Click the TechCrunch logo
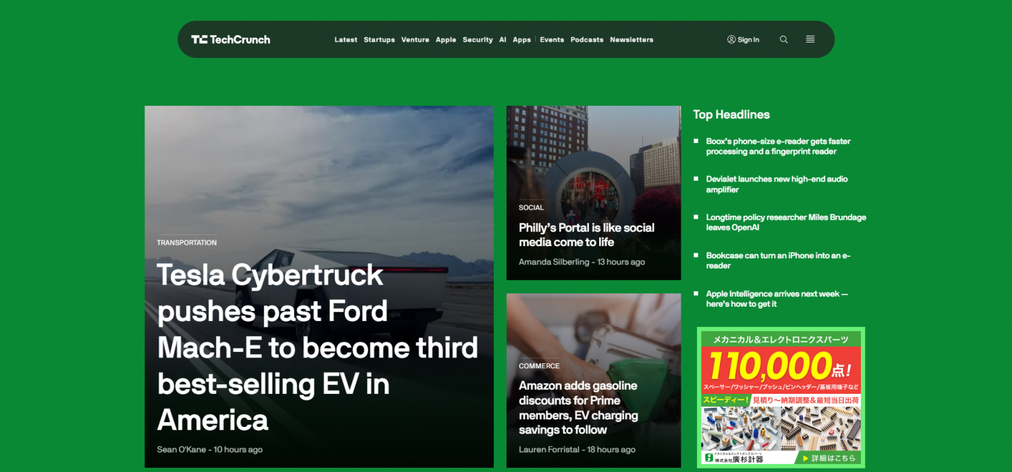This screenshot has width=1012, height=472. (230, 40)
